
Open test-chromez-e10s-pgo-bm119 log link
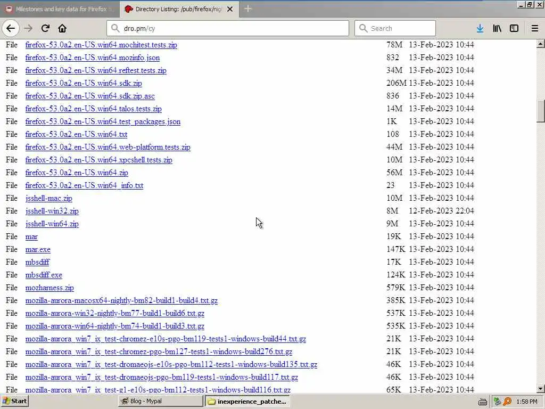tap(166, 339)
